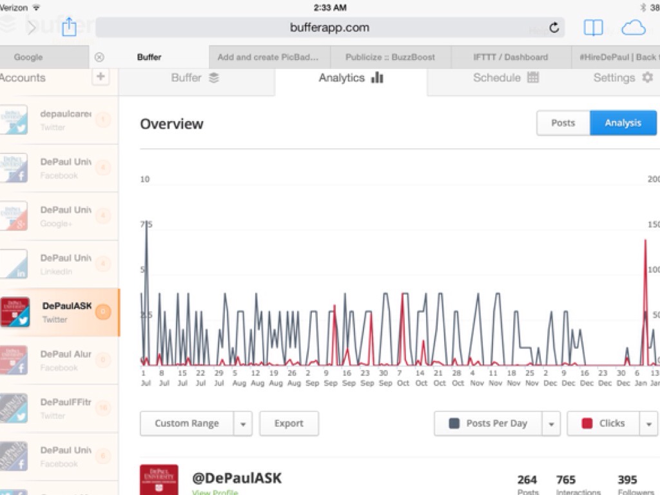Select the DePaulASK Twitter account avatar
This screenshot has width=660, height=495.
pos(15,312)
